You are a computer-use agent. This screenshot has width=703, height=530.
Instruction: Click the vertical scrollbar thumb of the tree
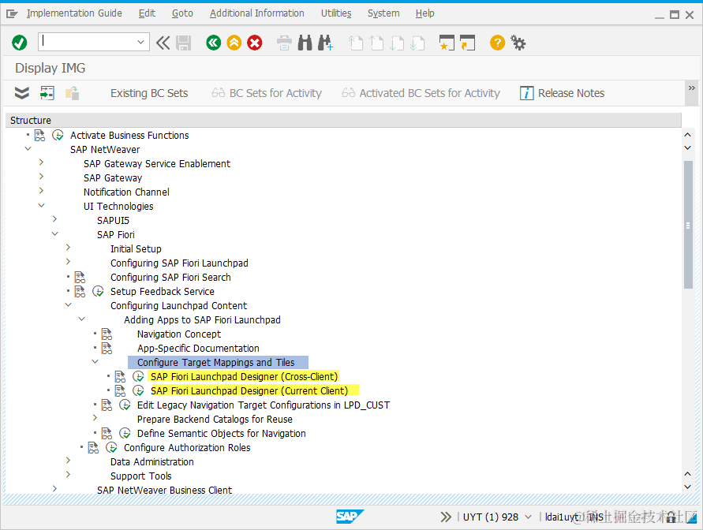pos(688,225)
